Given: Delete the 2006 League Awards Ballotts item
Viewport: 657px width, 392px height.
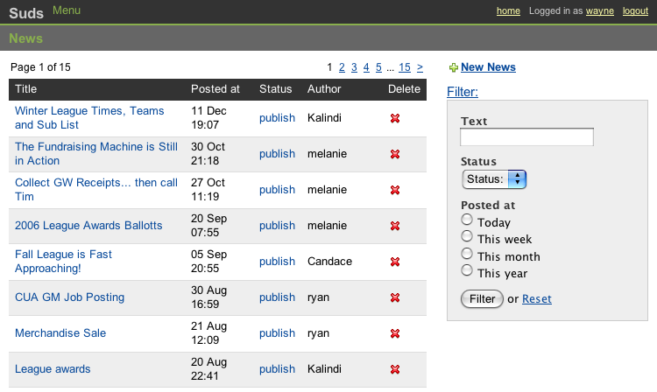Looking at the screenshot, I should coord(395,226).
